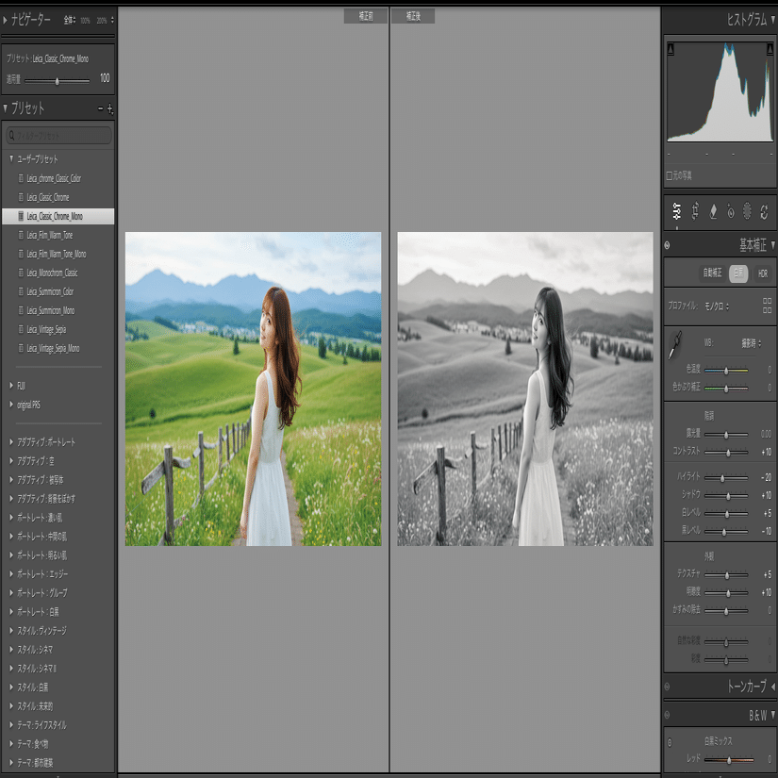
Task: Select the Crop overlay tool
Action: click(695, 211)
